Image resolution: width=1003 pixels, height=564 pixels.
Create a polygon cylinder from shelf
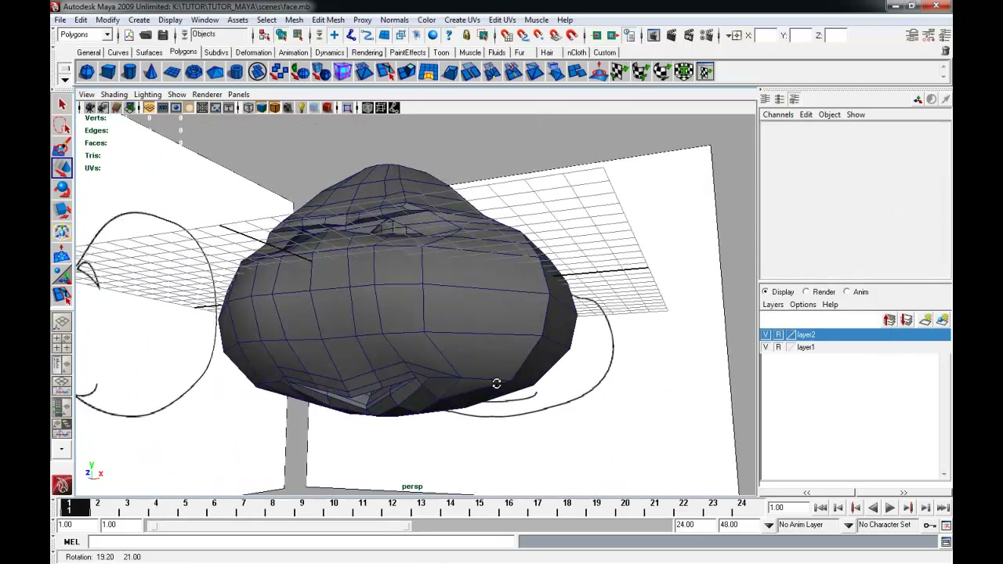pyautogui.click(x=129, y=72)
